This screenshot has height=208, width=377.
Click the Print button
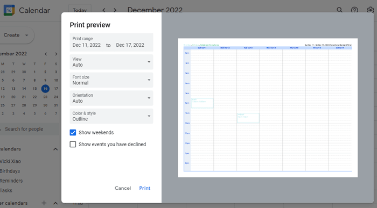coord(145,188)
